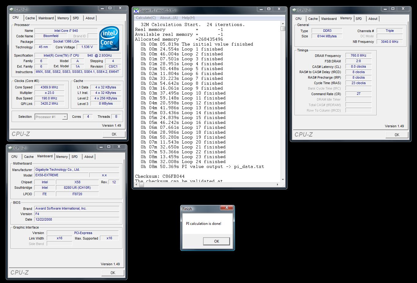
Task: Click the DRAM Frequency value 760.0 MHz
Action: [x=358, y=55]
